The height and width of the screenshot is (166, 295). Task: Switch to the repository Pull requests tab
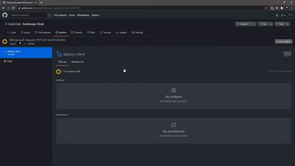click(x=43, y=32)
